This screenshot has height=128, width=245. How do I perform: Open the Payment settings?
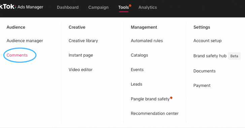tap(202, 86)
